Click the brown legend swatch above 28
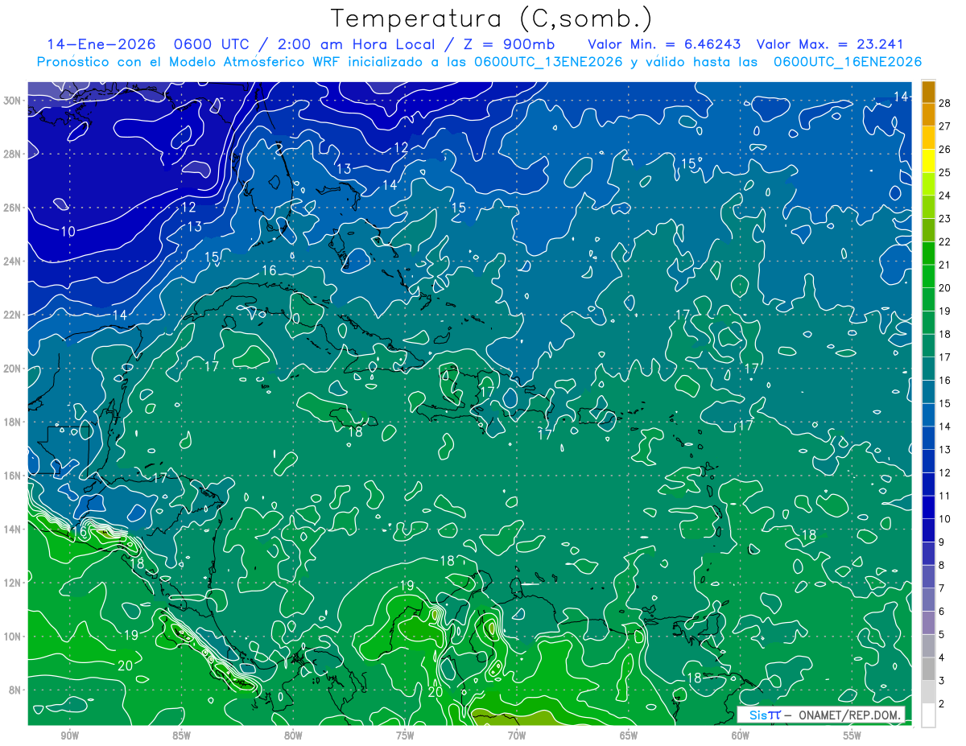 click(928, 91)
